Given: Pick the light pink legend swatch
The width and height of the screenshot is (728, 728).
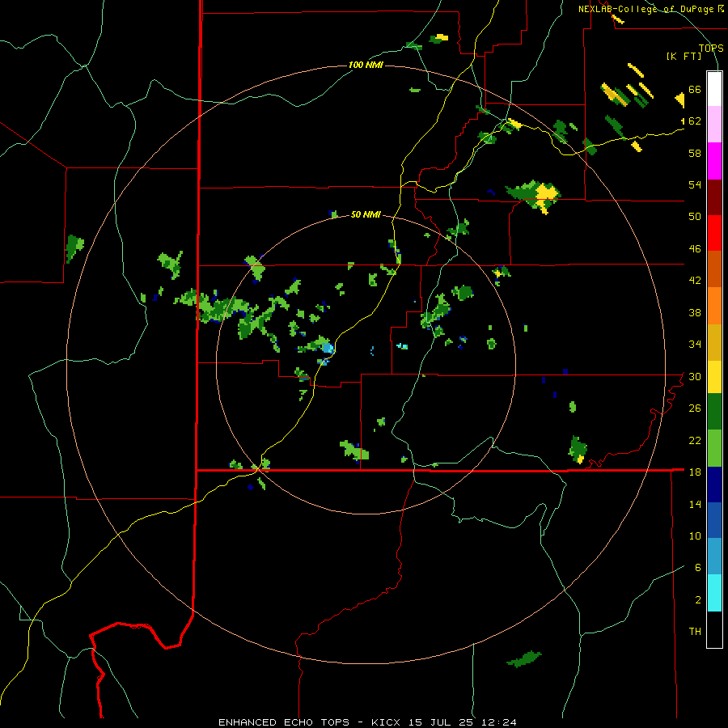Looking at the screenshot, I should (x=714, y=124).
